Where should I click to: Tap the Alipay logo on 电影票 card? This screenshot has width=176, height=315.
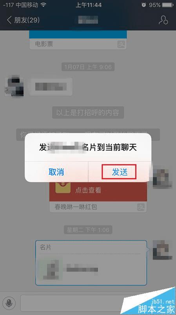click(x=121, y=44)
